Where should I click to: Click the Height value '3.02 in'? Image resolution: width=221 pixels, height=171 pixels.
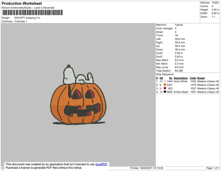click(215, 10)
